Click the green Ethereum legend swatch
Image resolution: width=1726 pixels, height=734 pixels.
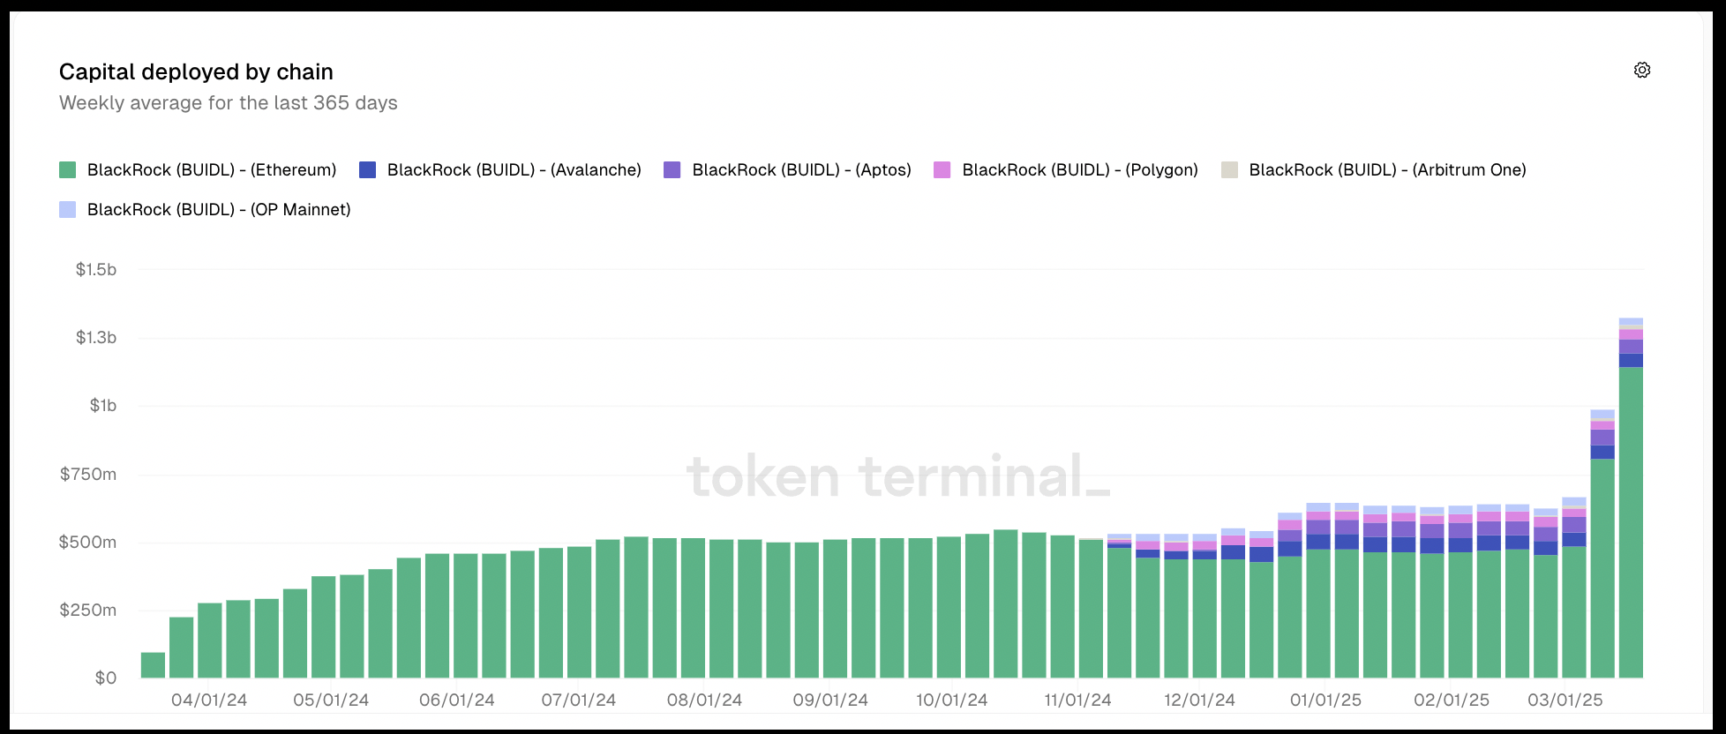[67, 170]
